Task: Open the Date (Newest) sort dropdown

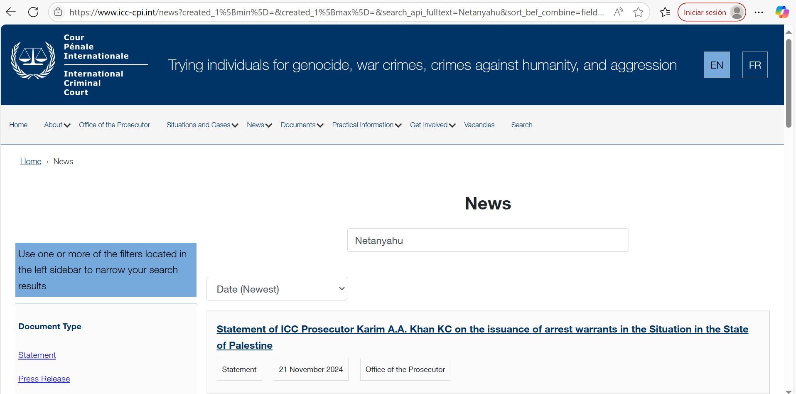Action: (277, 289)
